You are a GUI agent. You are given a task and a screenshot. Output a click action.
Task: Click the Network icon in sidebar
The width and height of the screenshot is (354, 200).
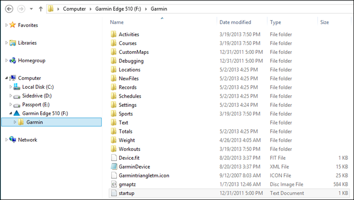click(13, 140)
